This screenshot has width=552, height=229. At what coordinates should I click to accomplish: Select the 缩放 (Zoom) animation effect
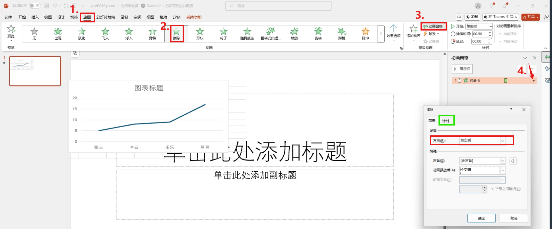pos(294,34)
